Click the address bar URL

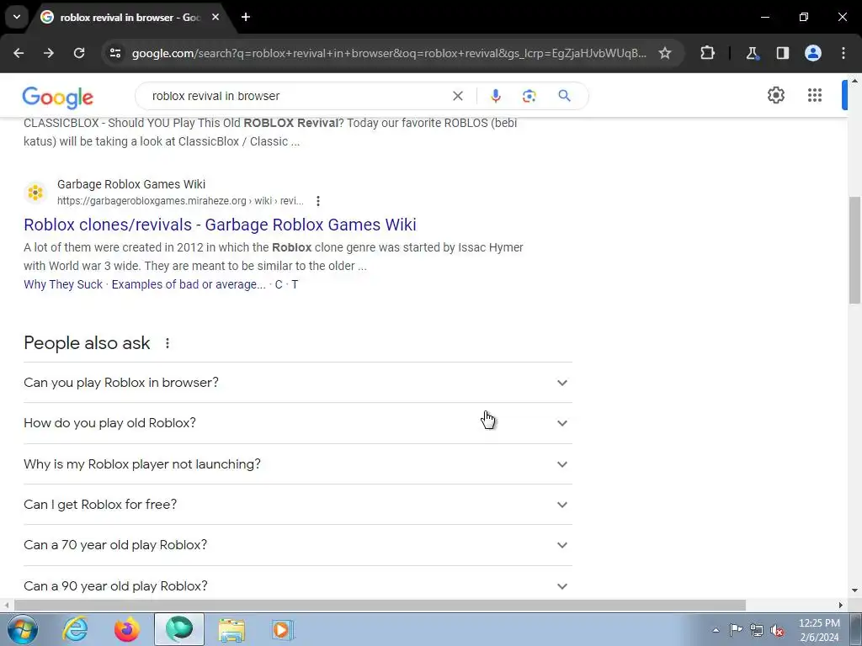click(389, 53)
